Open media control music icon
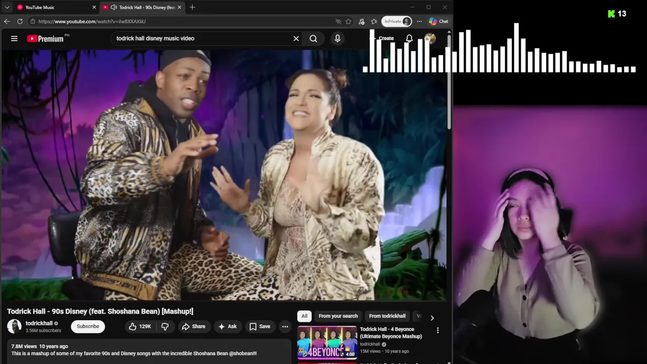 tap(361, 21)
